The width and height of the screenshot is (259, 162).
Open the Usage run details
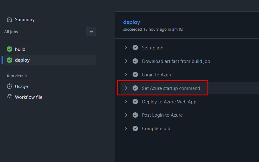(21, 86)
